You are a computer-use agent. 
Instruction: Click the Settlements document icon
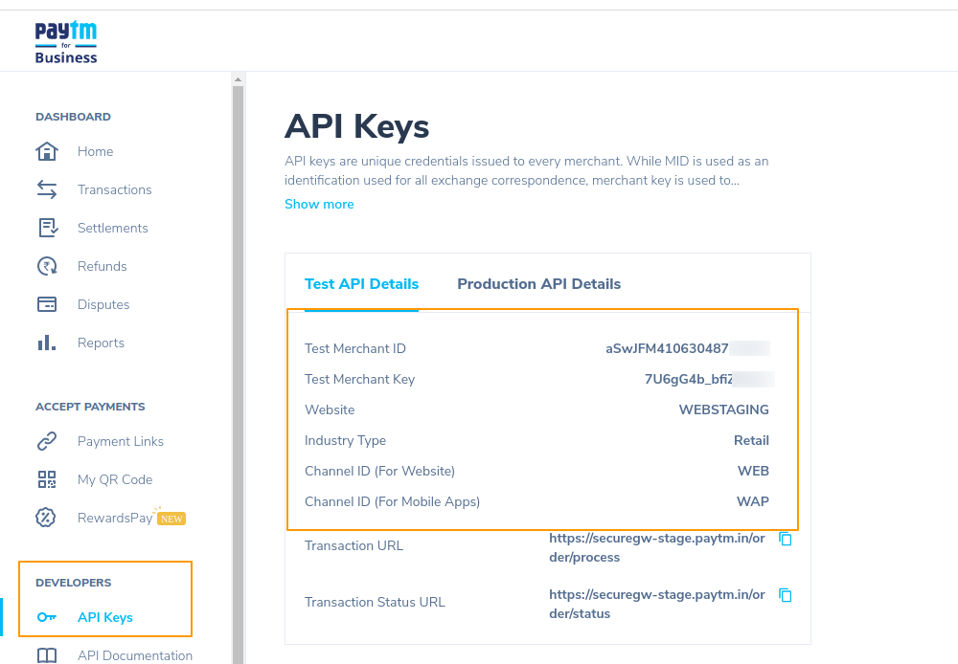46,228
